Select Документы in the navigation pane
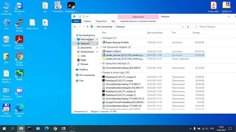Screen dimensions: 236x132 coord(86,48)
